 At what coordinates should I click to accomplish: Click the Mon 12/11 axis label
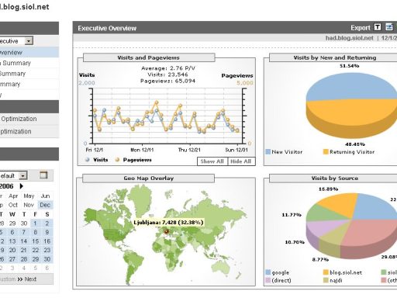pyautogui.click(x=142, y=150)
